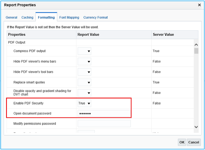
Task: Open Disable opacity and gradient shading dropdown
Action: [x=85, y=93]
